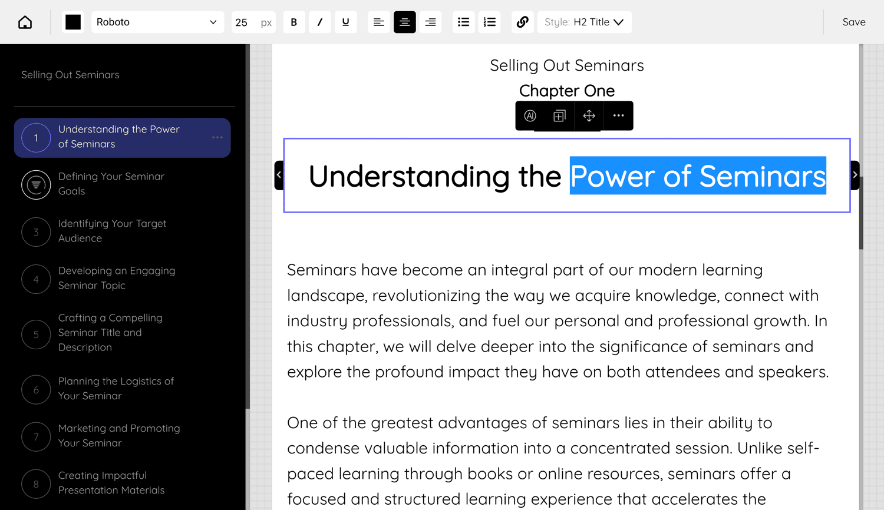Open the black text color swatch
Screen dimensions: 884x510
(x=73, y=22)
